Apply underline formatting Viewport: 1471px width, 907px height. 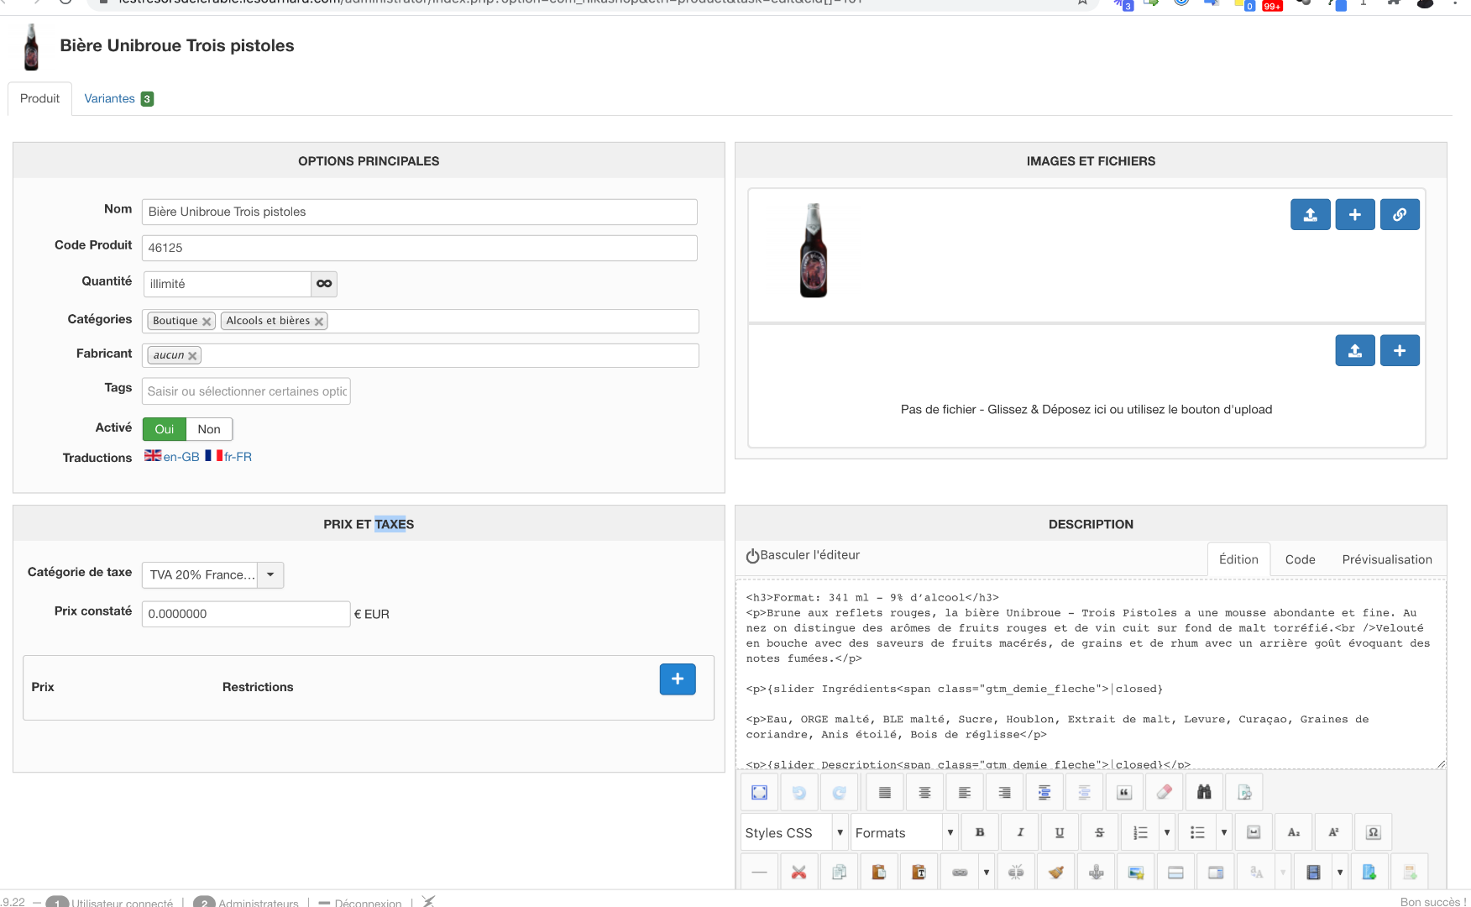1060,832
